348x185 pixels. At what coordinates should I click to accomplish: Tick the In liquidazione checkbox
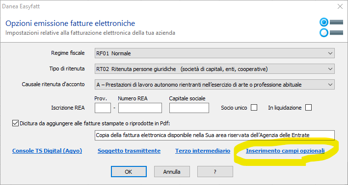[309, 108]
